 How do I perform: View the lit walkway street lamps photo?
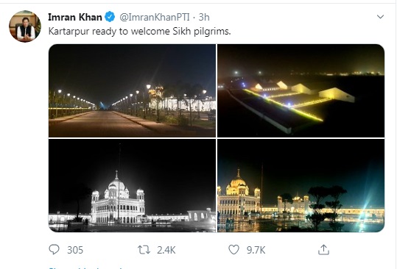(132, 90)
